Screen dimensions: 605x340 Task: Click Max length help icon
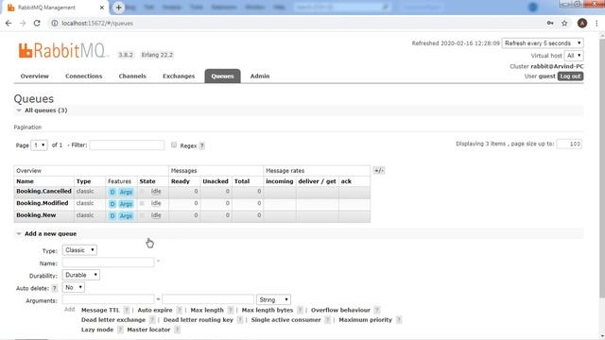click(231, 310)
